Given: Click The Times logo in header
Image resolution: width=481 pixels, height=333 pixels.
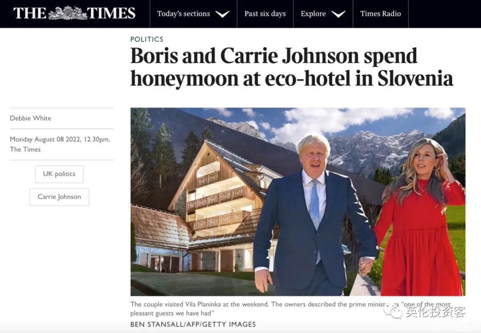Looking at the screenshot, I should 74,13.
